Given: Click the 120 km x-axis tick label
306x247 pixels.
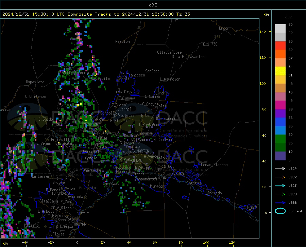Looking at the screenshot, I should tap(232, 243).
